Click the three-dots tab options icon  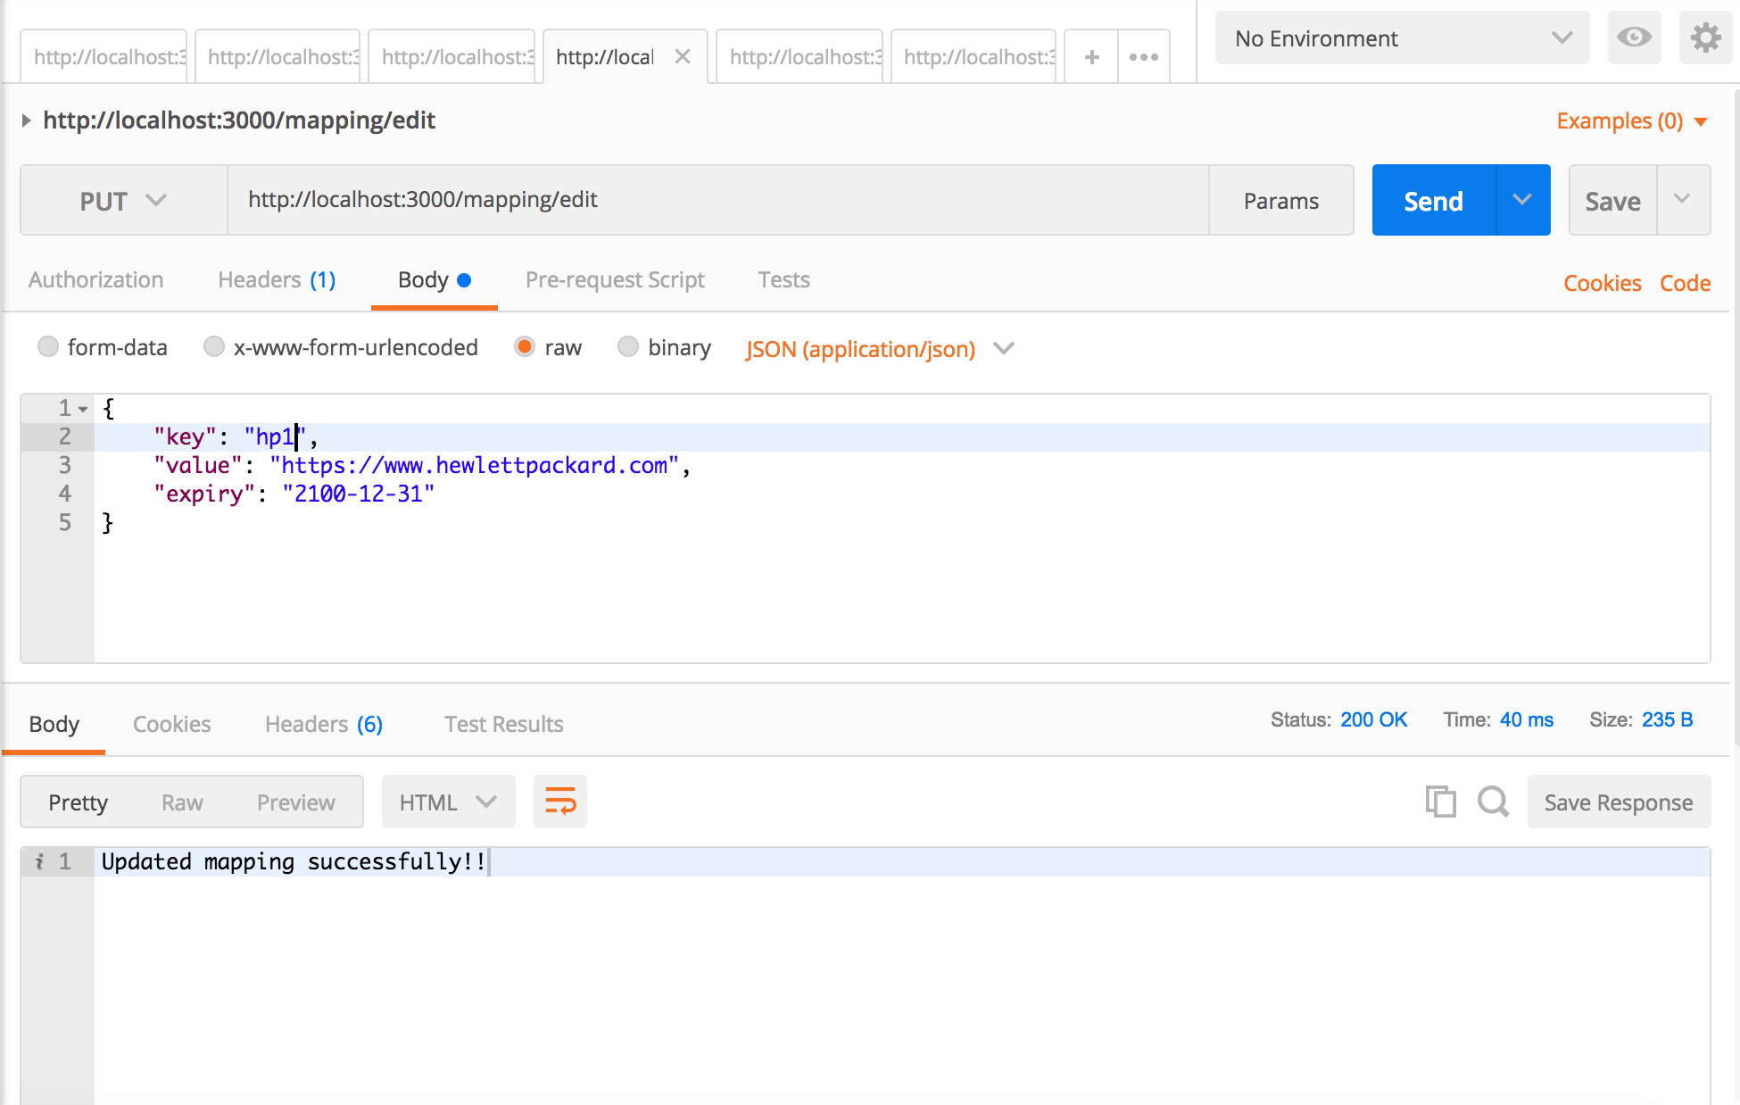(x=1143, y=57)
